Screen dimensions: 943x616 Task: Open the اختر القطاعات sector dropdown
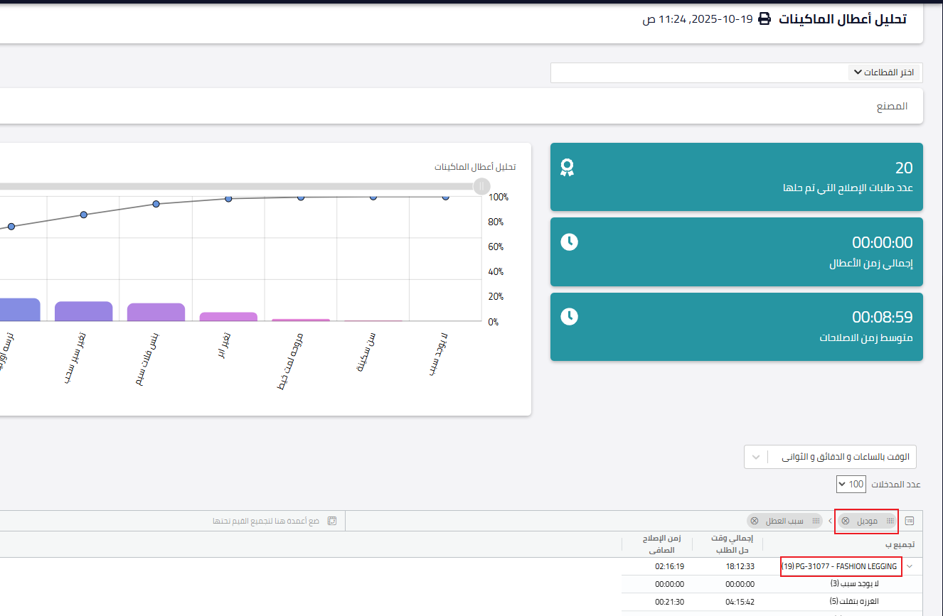[x=884, y=72]
